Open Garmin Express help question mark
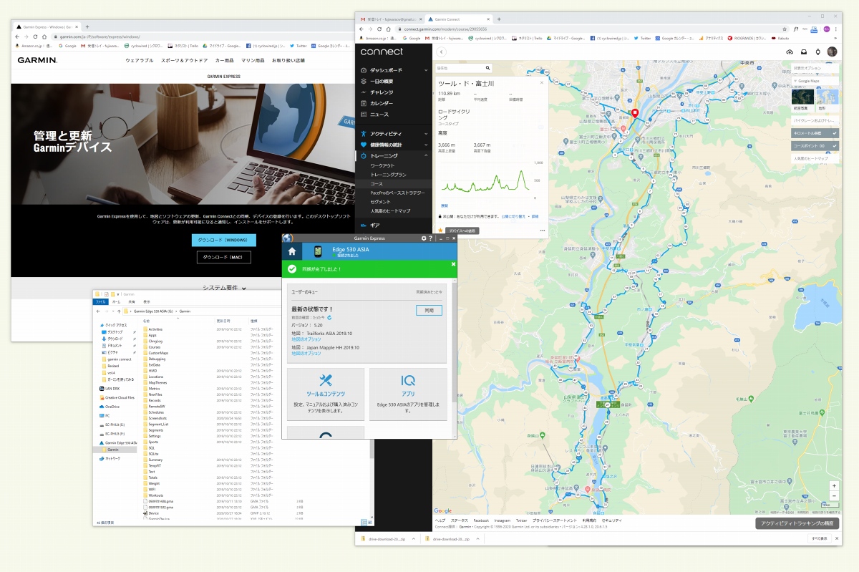 430,238
